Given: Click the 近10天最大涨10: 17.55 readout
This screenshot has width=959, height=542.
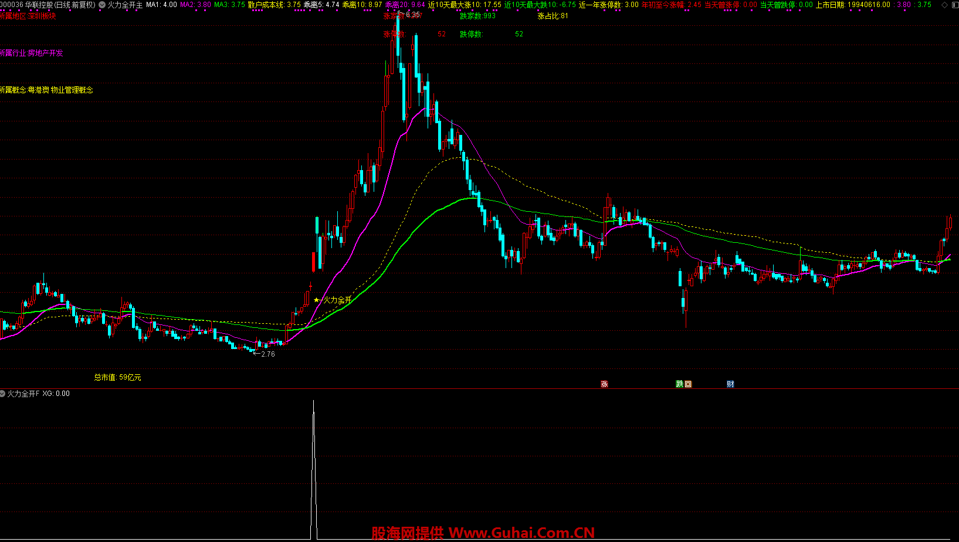Looking at the screenshot, I should pos(465,5).
